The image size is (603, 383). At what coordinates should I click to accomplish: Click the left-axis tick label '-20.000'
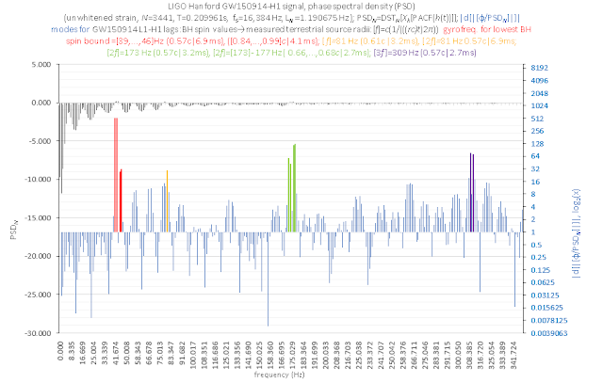(x=39, y=256)
